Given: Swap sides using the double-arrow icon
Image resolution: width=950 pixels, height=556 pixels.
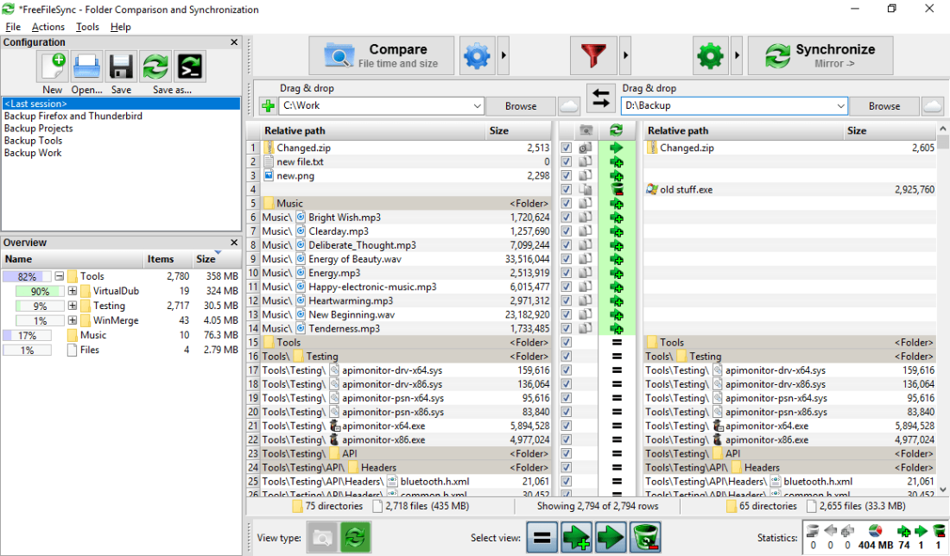Looking at the screenshot, I should click(600, 98).
